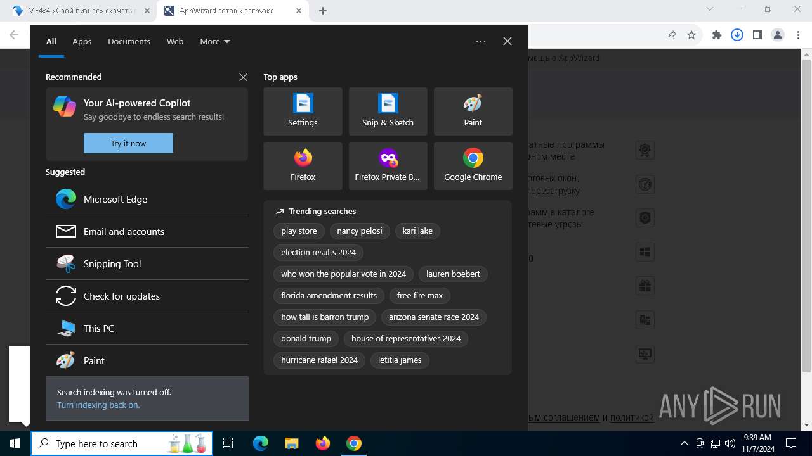Open search panel options (three dots)
This screenshot has height=456, width=812.
(x=481, y=41)
